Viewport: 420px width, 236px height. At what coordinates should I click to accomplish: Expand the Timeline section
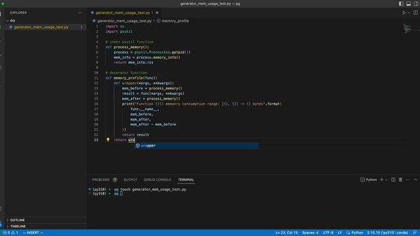[x=18, y=226]
